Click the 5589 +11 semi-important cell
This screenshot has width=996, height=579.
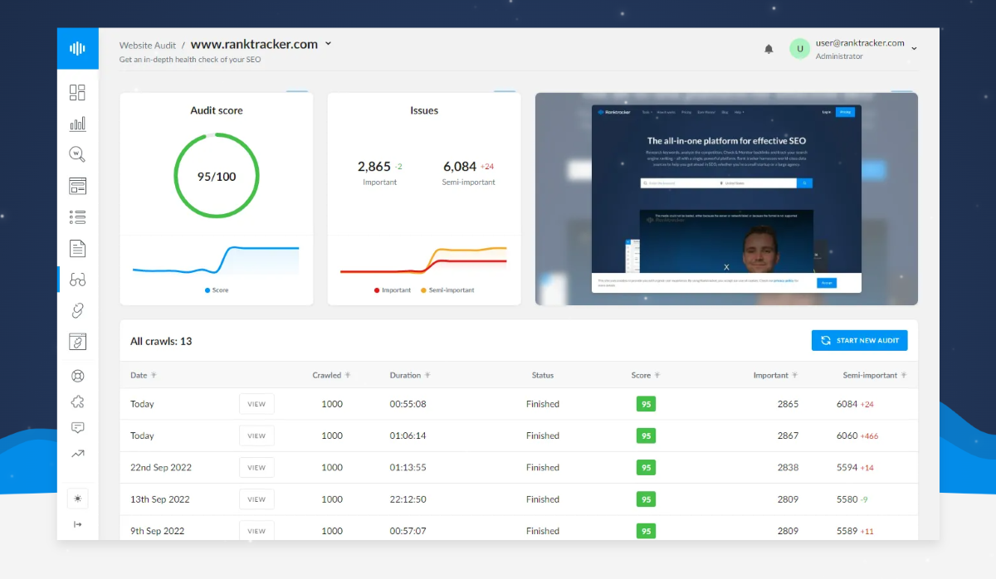coord(855,531)
